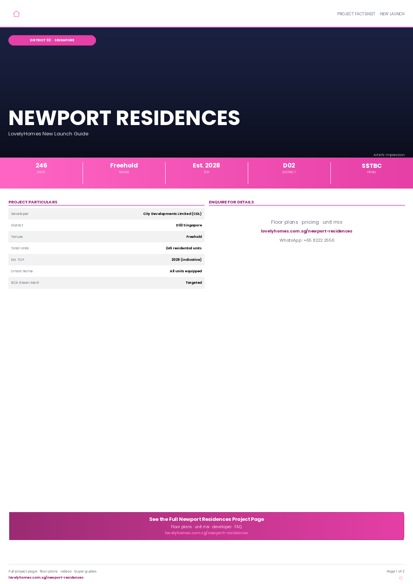Click the PROJECT PARTICULARS heading

33,202
